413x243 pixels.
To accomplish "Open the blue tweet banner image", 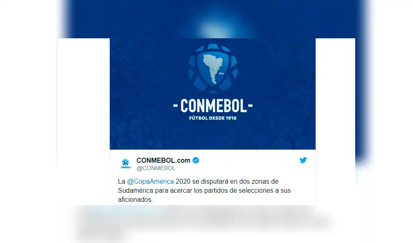I will [213, 94].
